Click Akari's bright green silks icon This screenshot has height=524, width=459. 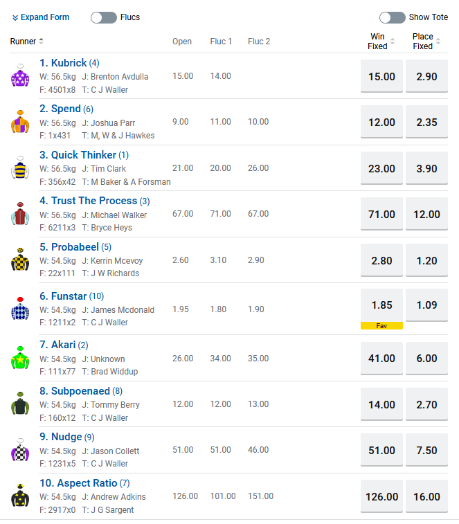tap(19, 358)
